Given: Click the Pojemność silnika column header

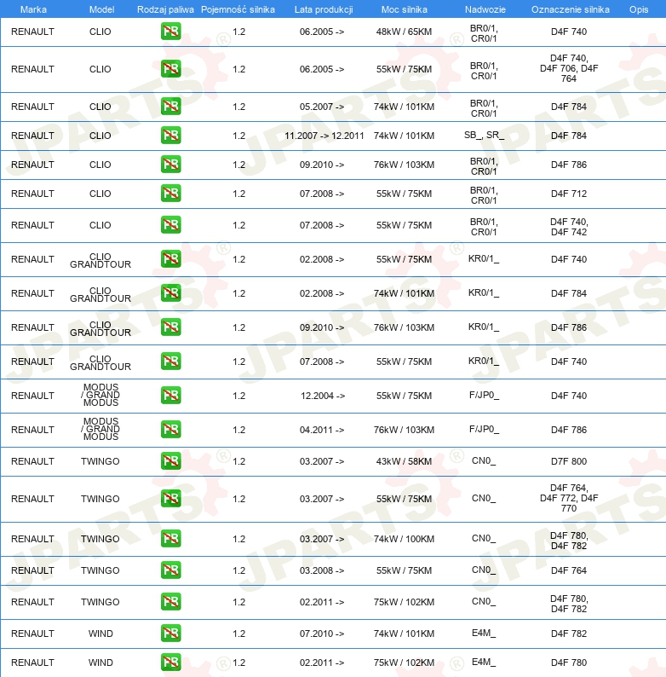Looking at the screenshot, I should click(238, 9).
